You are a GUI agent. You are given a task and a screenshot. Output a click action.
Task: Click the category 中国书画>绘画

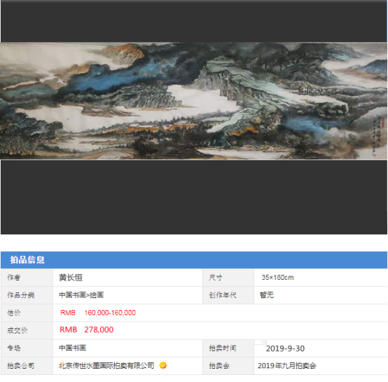coord(81,295)
